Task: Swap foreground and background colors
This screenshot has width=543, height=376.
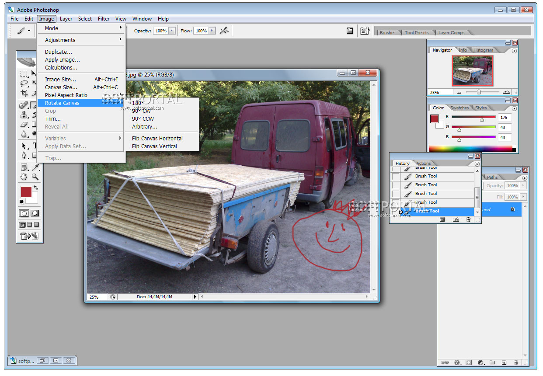Action: point(36,188)
